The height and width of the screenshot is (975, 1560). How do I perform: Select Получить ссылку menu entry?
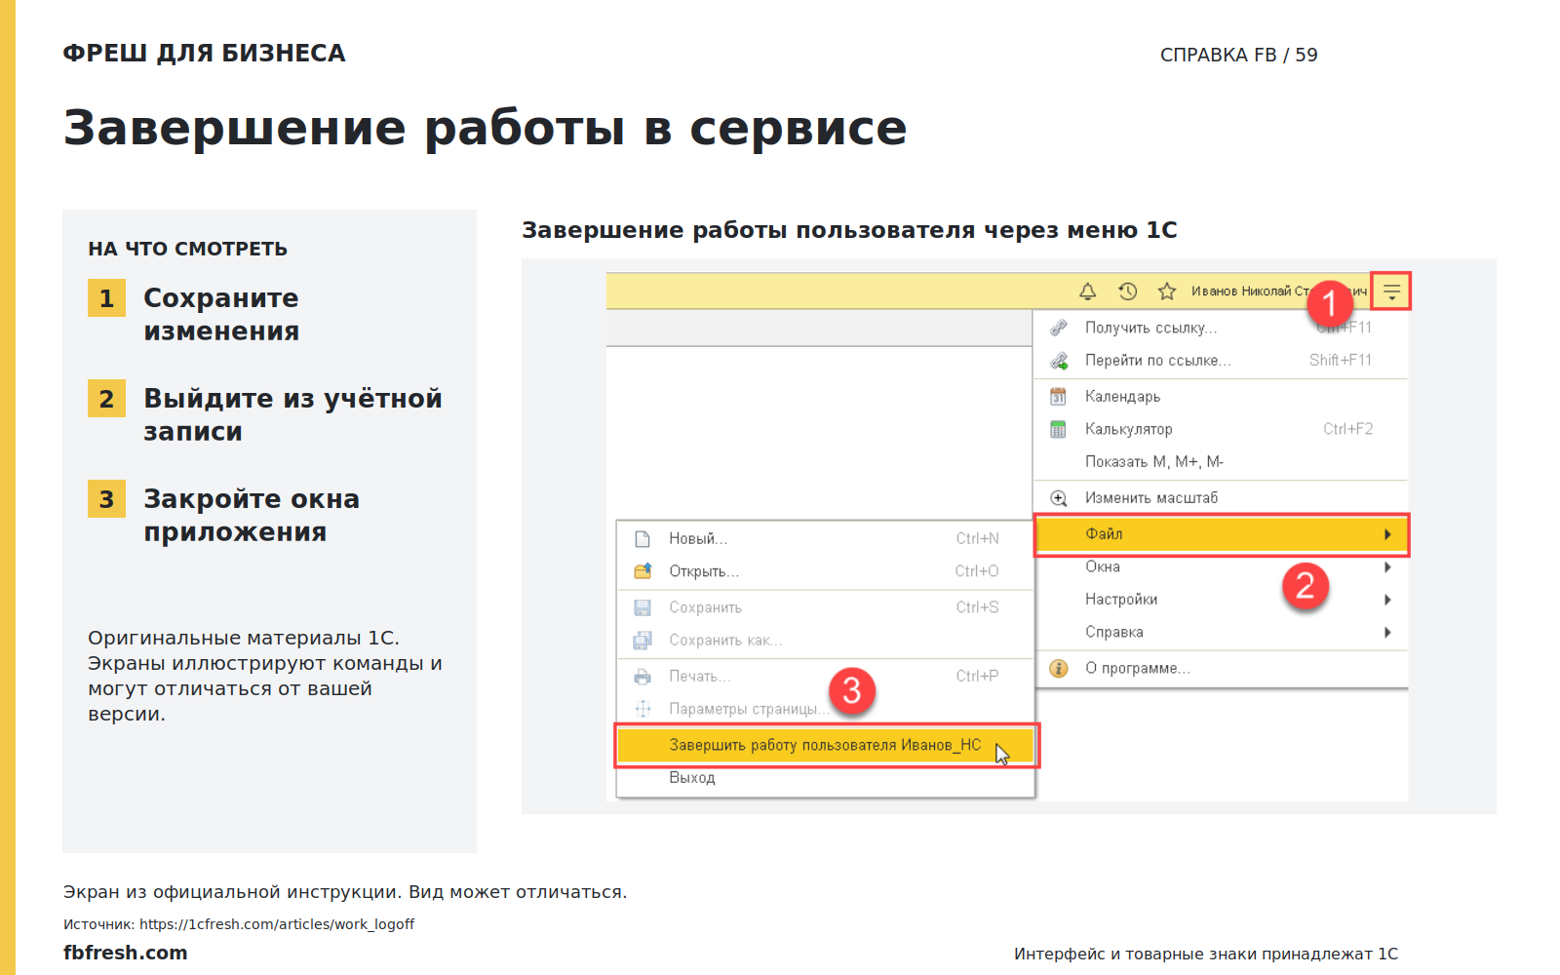tap(1221, 328)
